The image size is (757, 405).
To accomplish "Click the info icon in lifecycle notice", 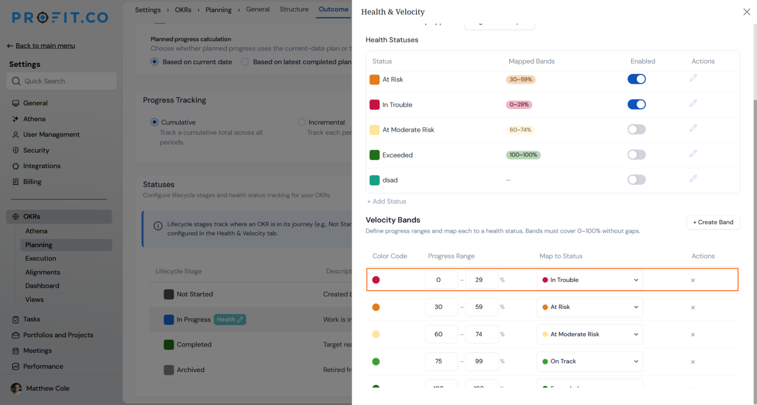I will [x=158, y=226].
